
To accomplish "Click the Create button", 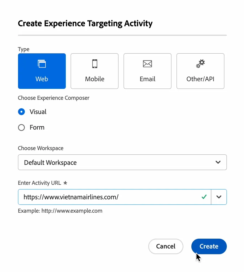I will coord(209,246).
